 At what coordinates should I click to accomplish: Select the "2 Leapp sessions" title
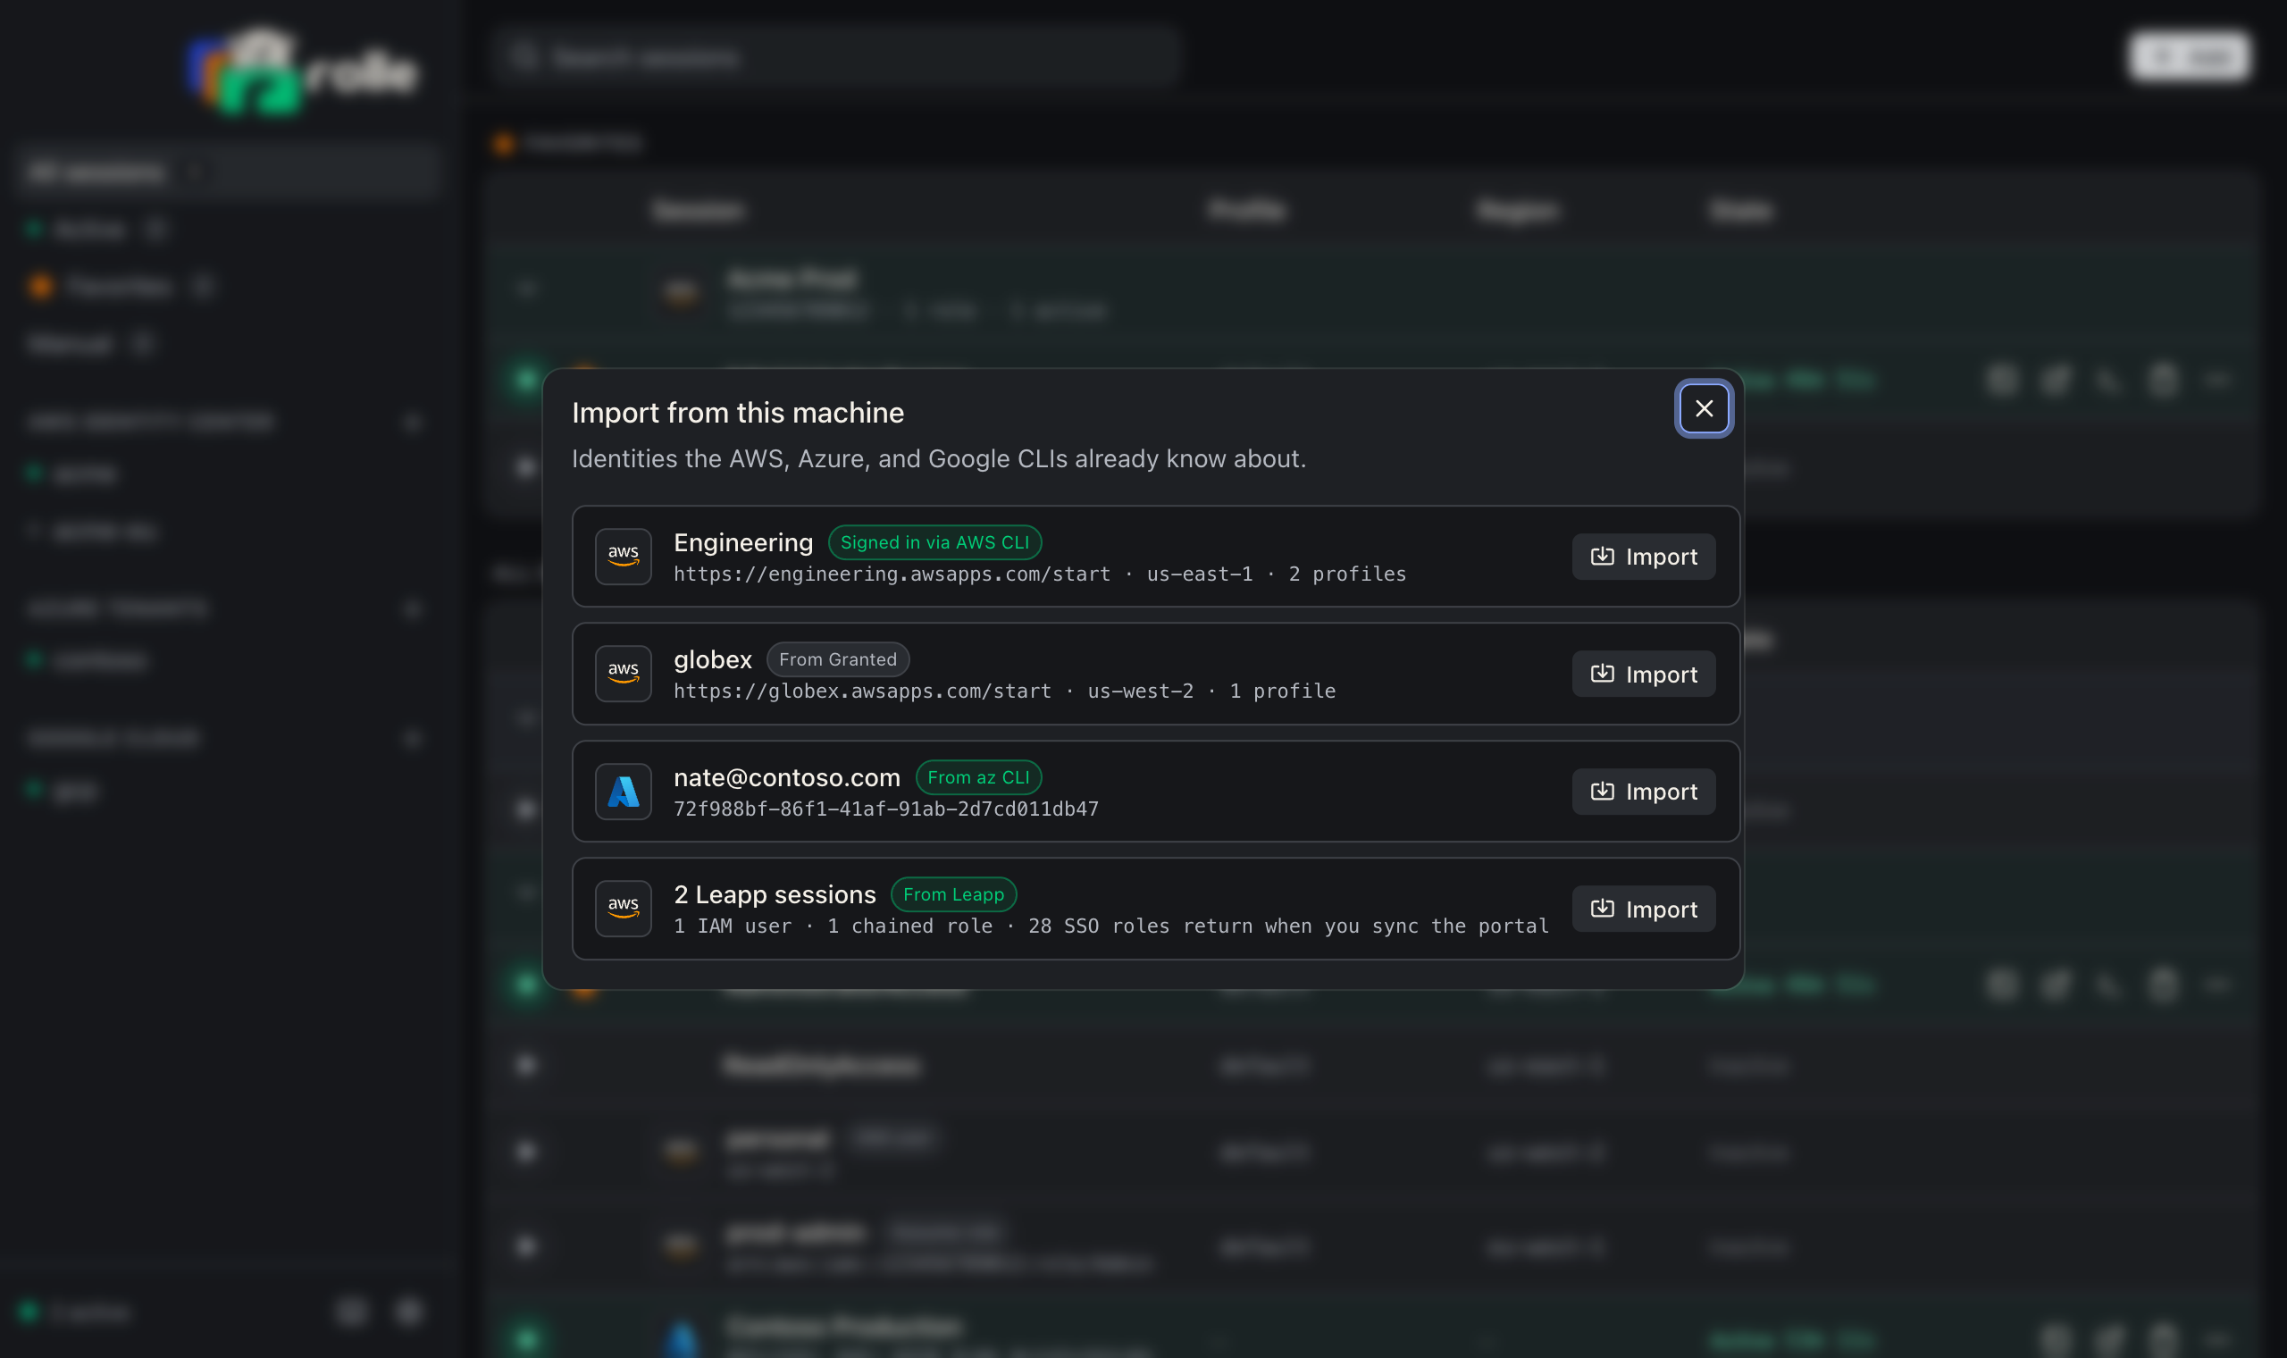tap(775, 894)
